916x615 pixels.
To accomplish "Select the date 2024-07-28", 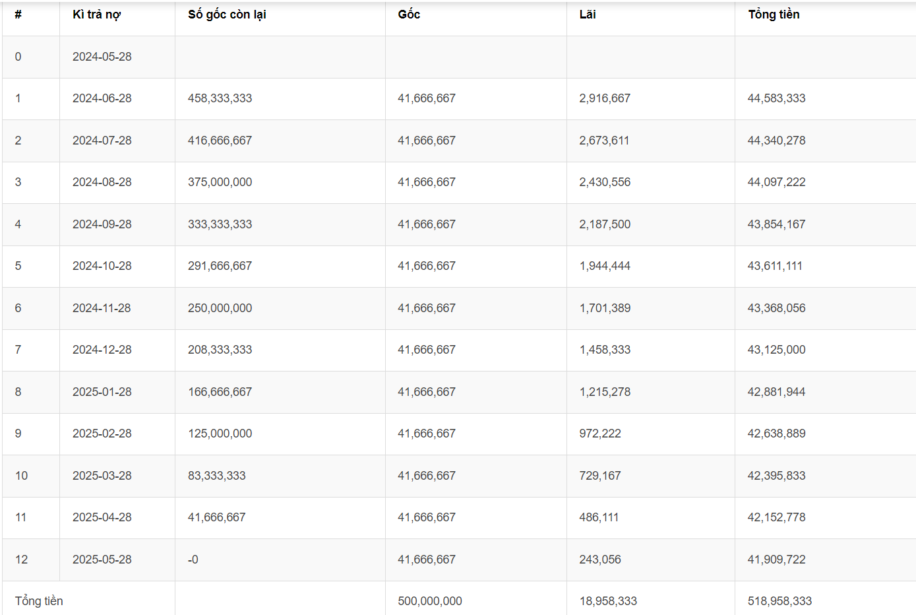I will (102, 141).
